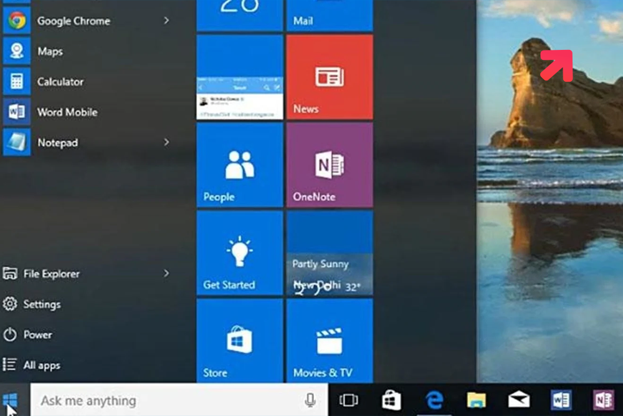Image resolution: width=623 pixels, height=416 pixels.
Task: Click the Maps app icon
Action: coord(16,51)
